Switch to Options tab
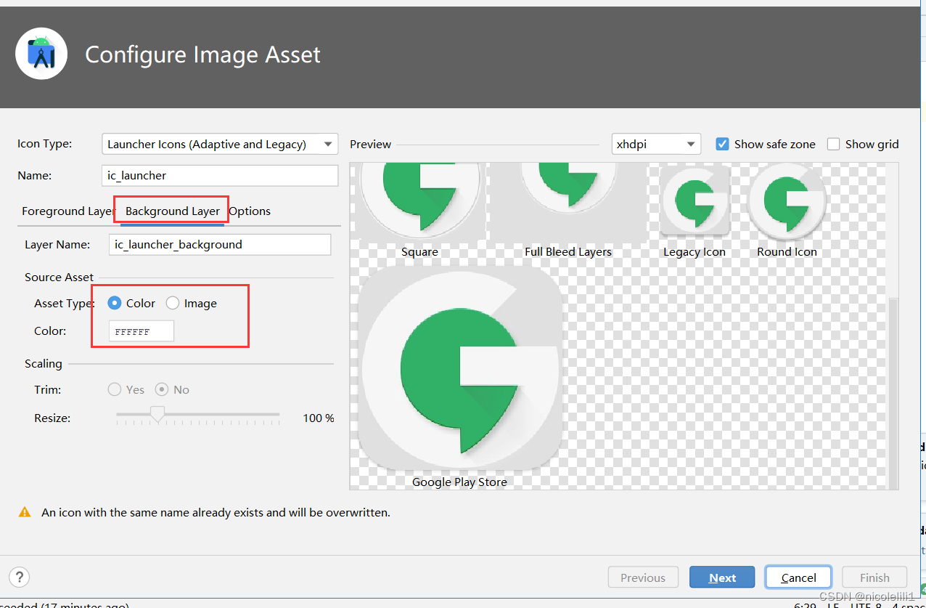This screenshot has height=608, width=926. [250, 211]
